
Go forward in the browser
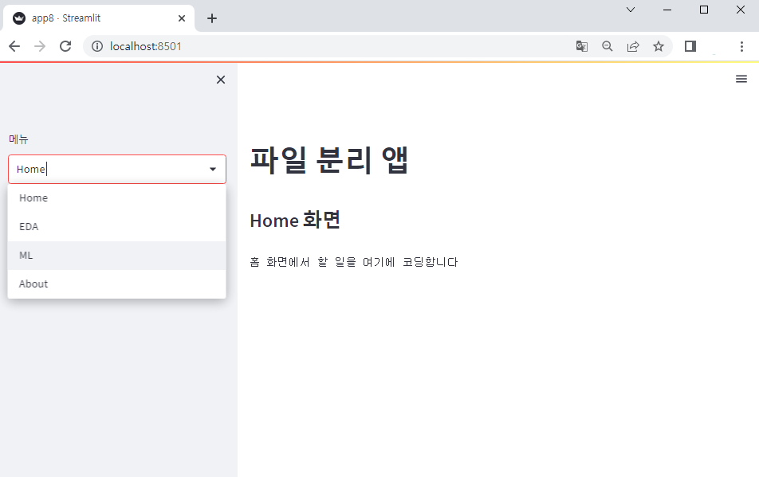tap(40, 46)
